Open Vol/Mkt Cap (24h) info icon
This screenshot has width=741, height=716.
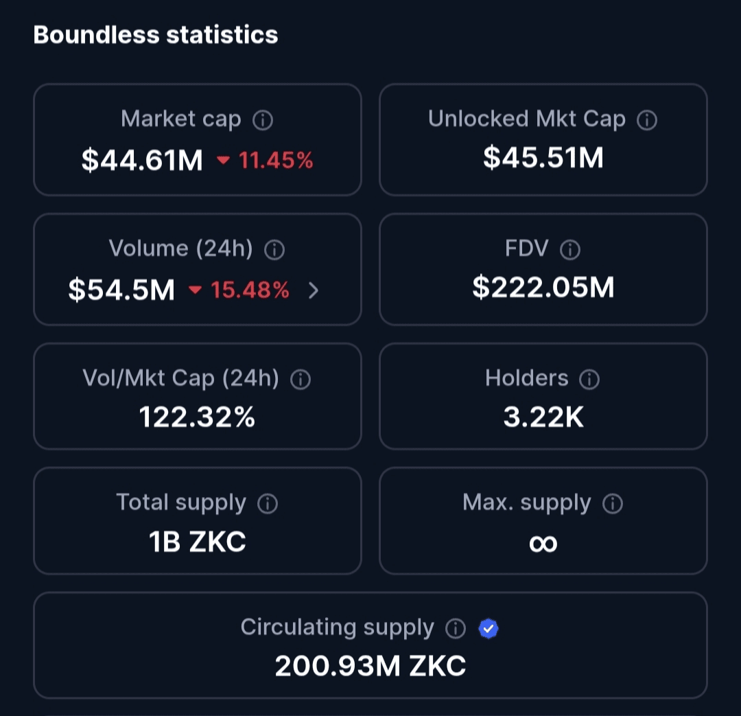click(x=300, y=380)
